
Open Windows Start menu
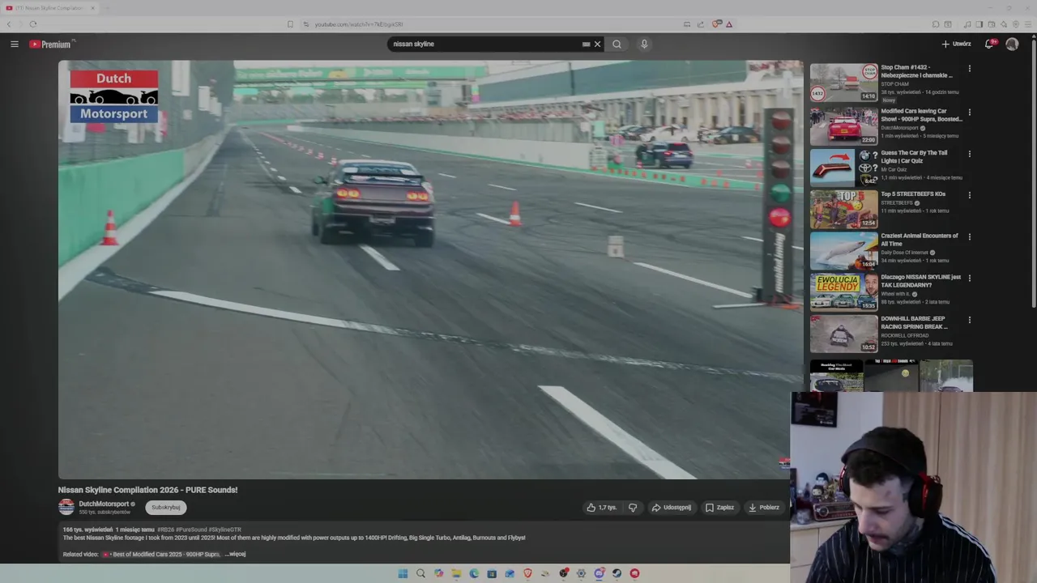403,573
